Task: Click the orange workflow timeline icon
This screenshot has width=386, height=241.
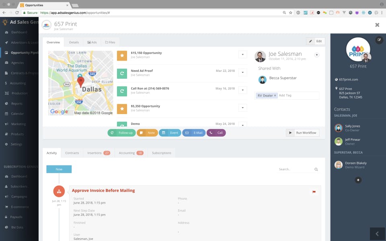Action: pos(59,191)
